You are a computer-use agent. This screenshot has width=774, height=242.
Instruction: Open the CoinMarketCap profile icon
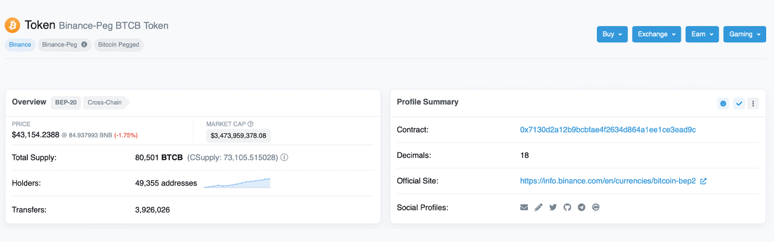[596, 208]
